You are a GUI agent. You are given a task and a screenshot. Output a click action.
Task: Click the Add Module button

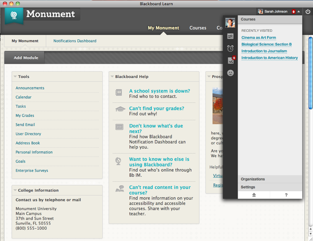click(x=26, y=58)
